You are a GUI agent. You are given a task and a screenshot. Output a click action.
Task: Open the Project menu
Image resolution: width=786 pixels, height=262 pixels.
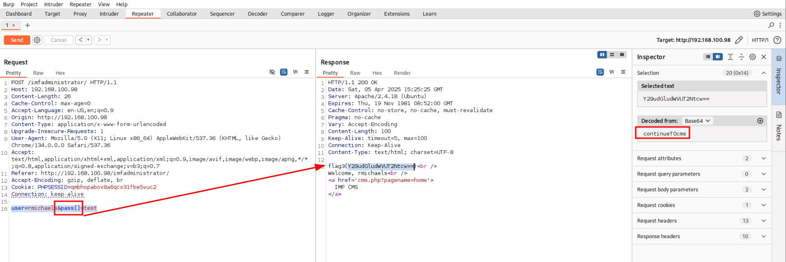click(29, 5)
